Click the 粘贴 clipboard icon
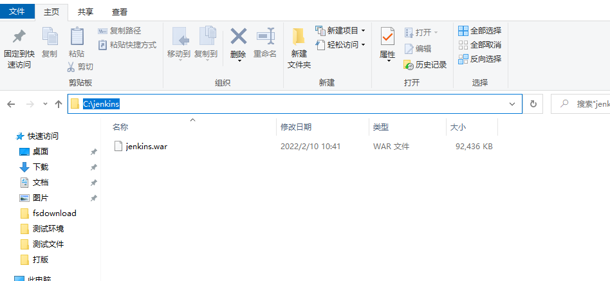Viewport: 610px width, 281px height. 77,36
